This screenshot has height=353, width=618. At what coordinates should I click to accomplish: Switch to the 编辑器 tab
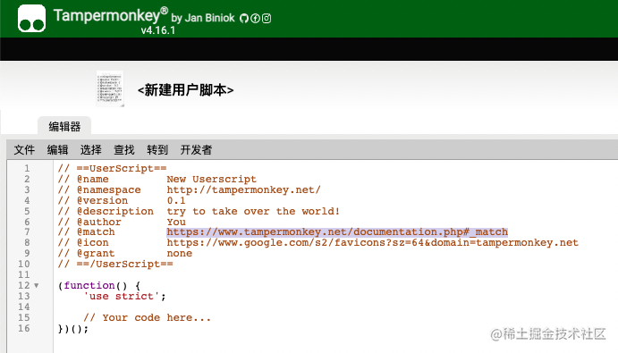64,127
